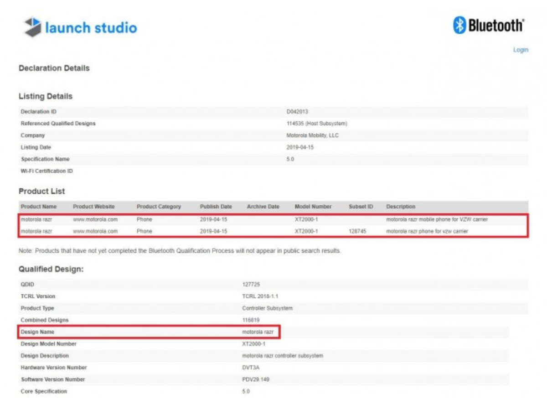The image size is (547, 400).
Task: Click the Company label
Action: (x=33, y=135)
